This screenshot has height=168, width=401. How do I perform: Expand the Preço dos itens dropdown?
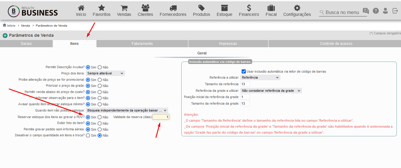(x=105, y=73)
